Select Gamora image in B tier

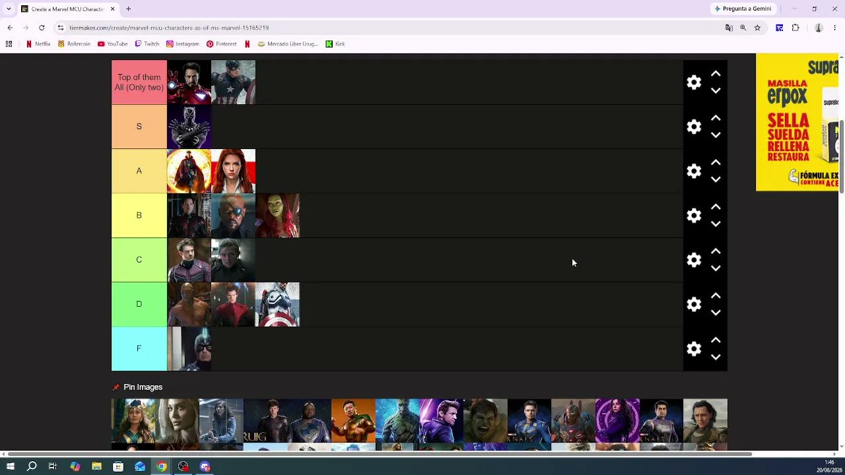[x=277, y=215]
